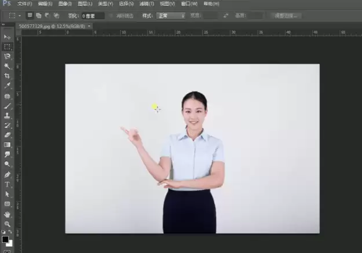Open the File menu

click(24, 3)
